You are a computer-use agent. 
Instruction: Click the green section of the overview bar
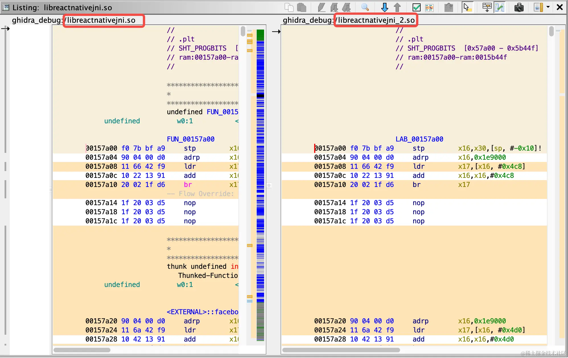pos(260,35)
